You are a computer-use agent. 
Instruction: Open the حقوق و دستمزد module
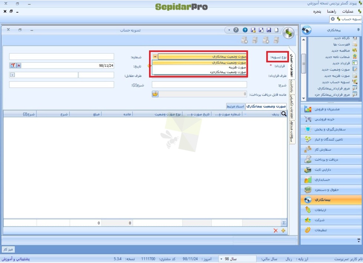click(331, 190)
